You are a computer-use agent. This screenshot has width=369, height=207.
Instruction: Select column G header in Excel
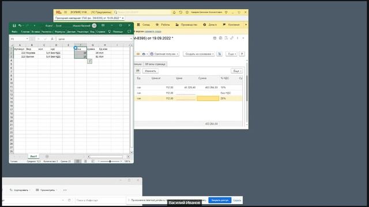coord(93,45)
